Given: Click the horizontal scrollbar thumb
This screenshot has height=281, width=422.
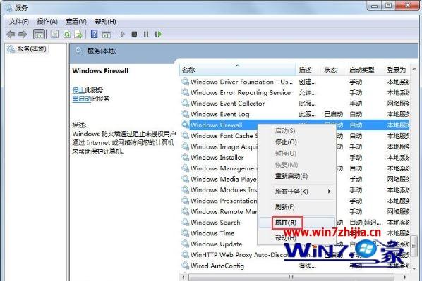Looking at the screenshot, I should click(291, 277).
